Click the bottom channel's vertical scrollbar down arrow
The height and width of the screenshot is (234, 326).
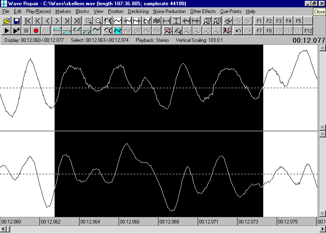(322, 214)
